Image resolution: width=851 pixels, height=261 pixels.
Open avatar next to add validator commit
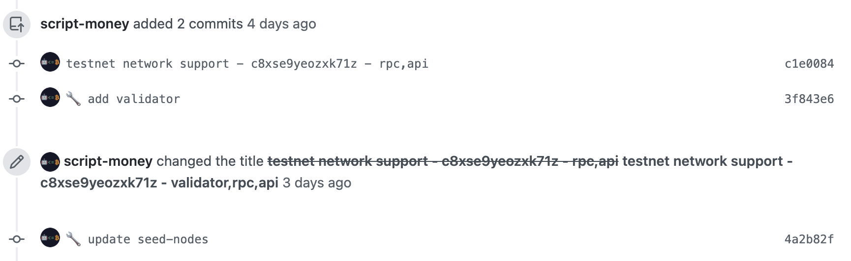pos(50,97)
